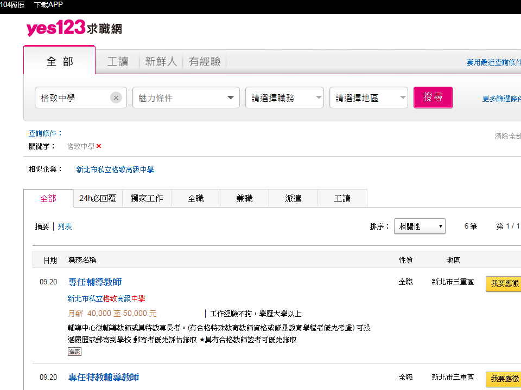Open the 相關性 sort dropdown
The width and height of the screenshot is (521, 390).
(420, 226)
